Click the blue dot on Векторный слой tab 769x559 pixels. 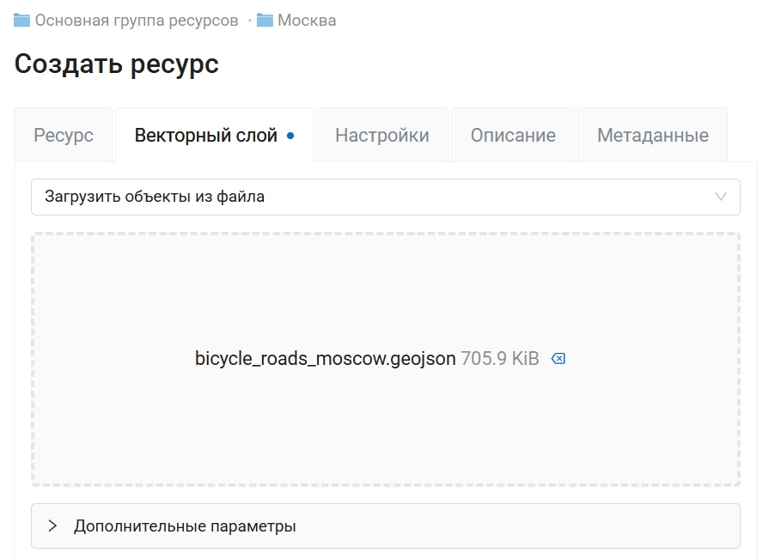click(290, 136)
